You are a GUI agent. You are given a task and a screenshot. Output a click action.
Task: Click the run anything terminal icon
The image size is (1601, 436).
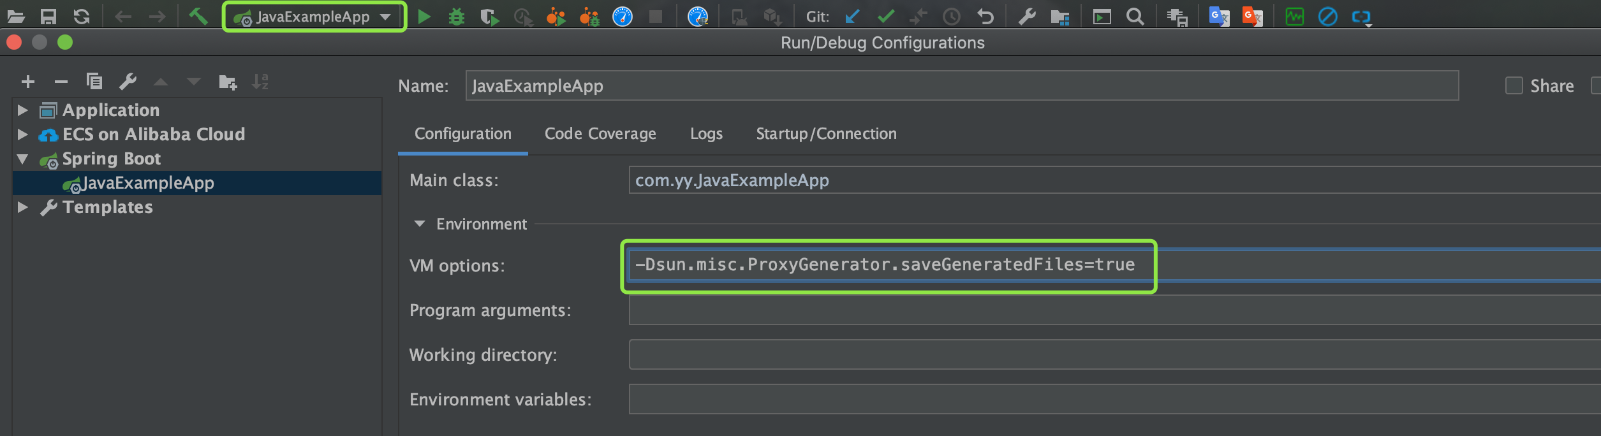point(1102,17)
